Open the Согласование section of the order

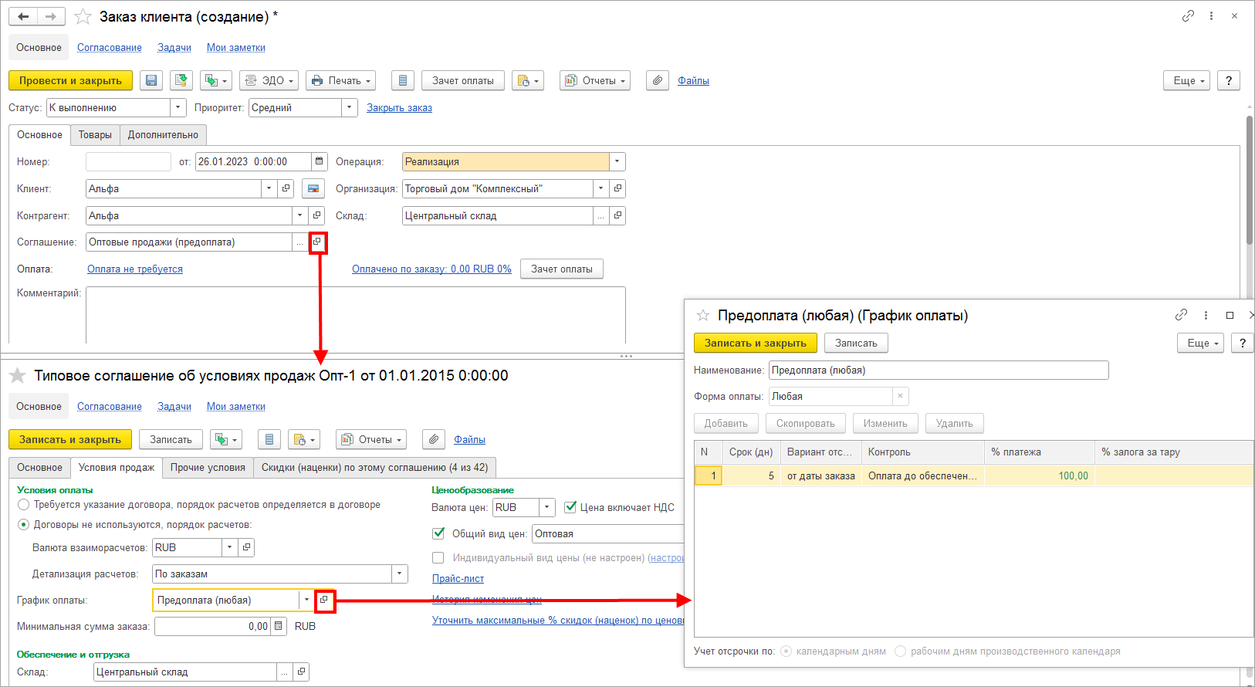tap(110, 47)
